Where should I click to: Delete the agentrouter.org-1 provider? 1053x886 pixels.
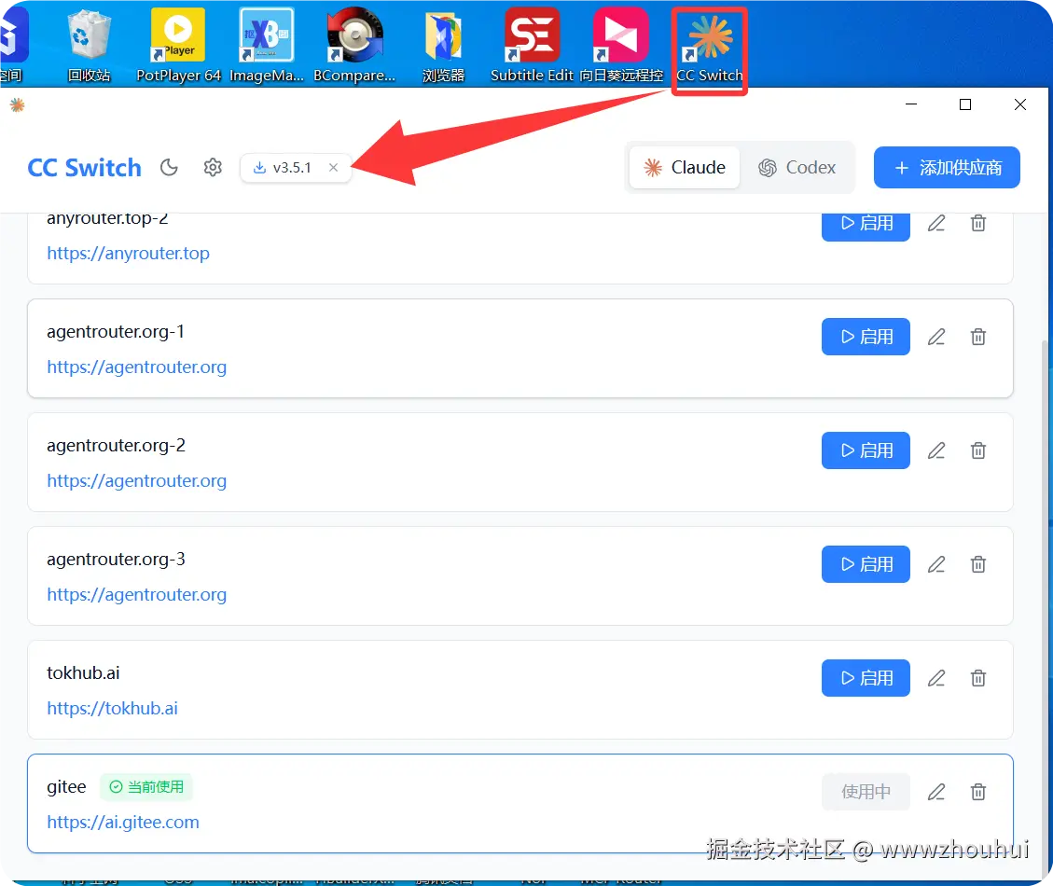(x=977, y=337)
